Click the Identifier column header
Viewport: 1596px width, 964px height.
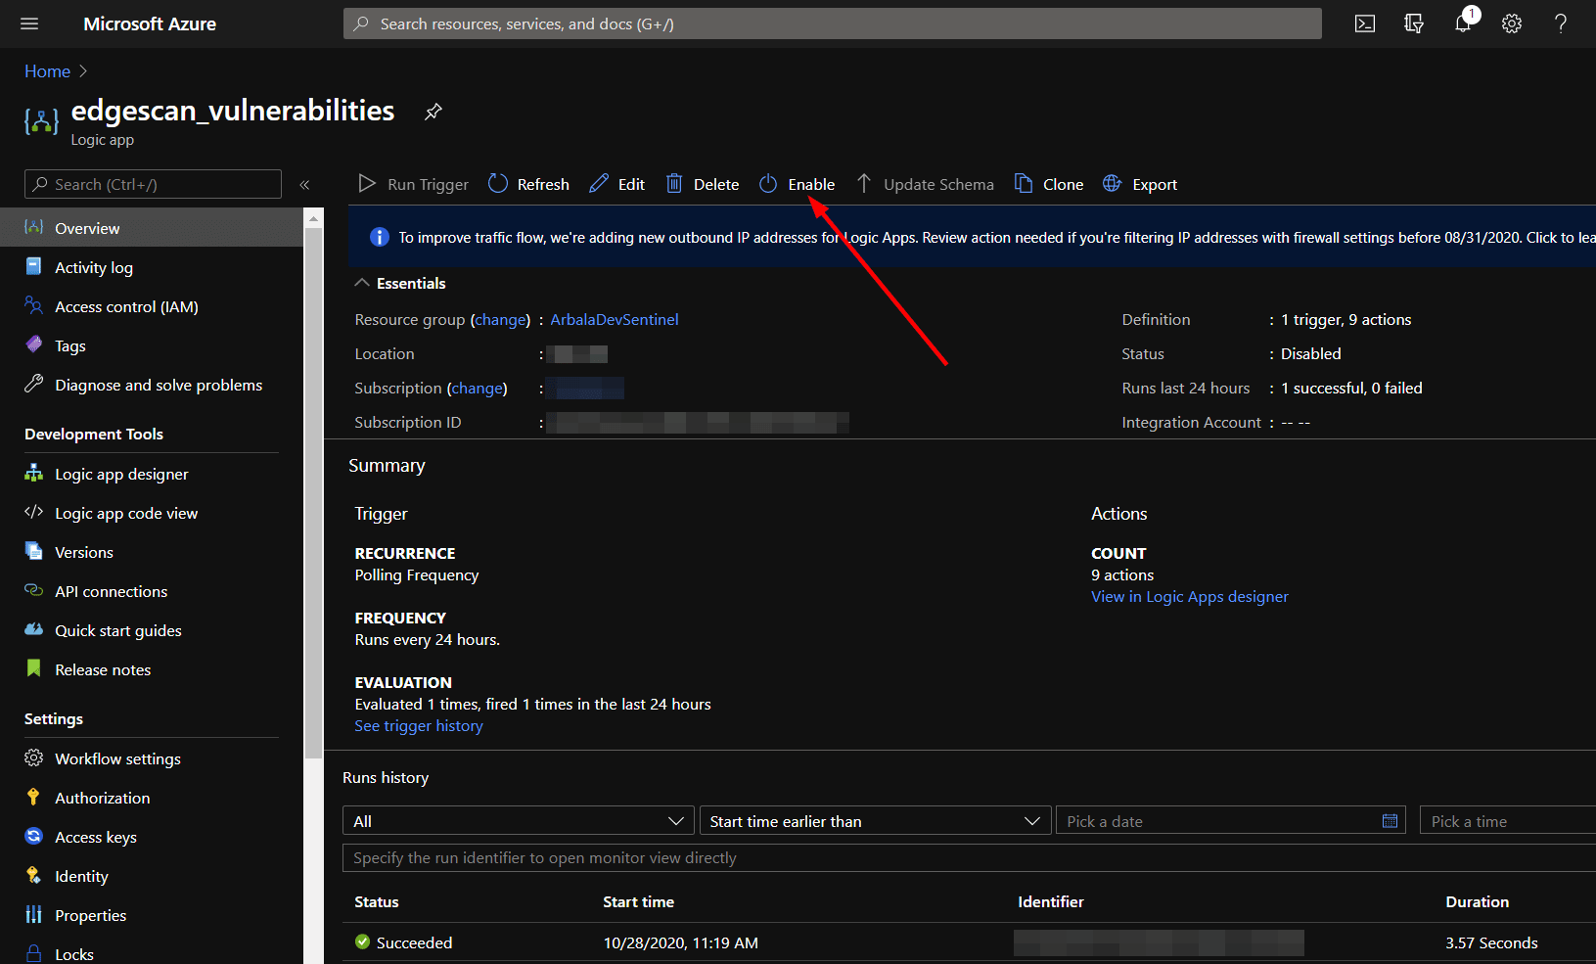tap(1051, 901)
